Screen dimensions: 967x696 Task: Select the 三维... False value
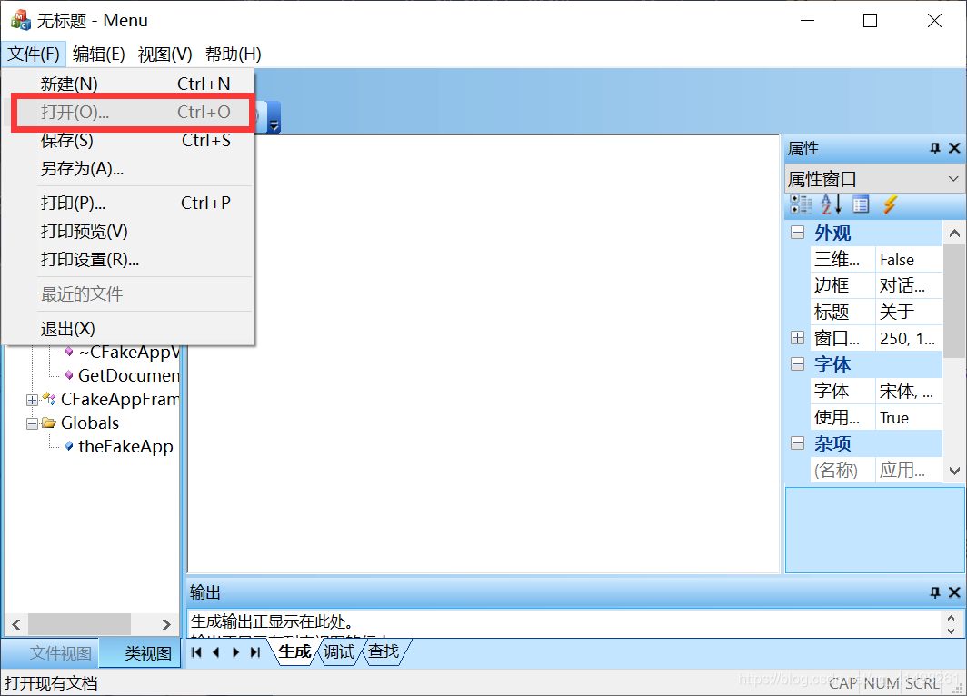click(909, 260)
